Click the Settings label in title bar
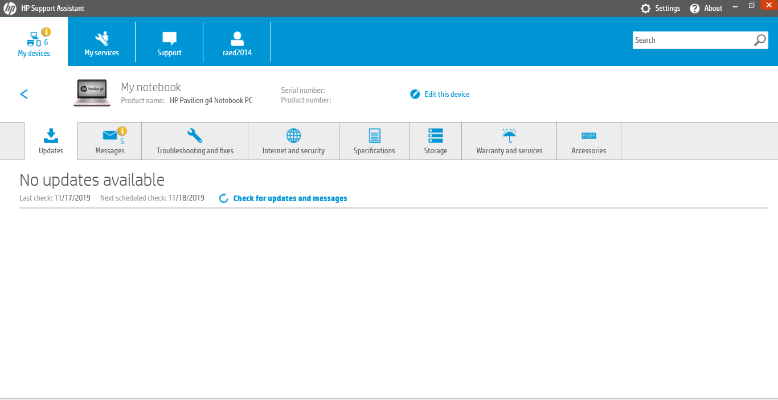The image size is (778, 400). (668, 9)
